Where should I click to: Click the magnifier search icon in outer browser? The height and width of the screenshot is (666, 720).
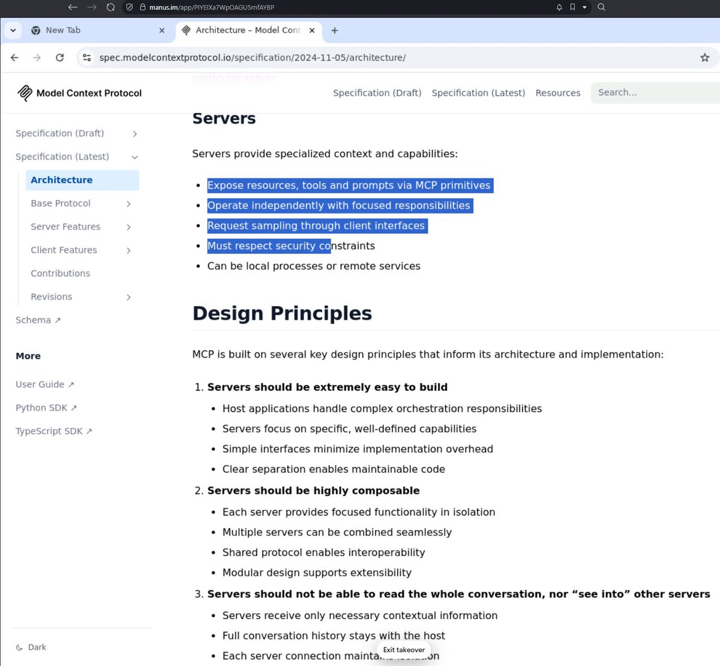click(601, 7)
